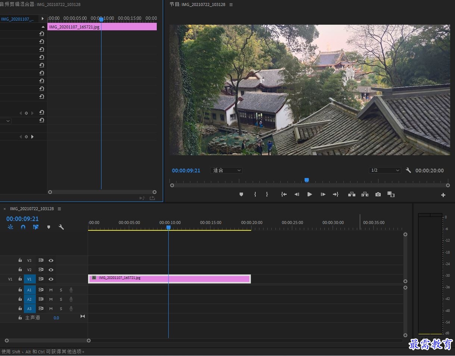The image size is (455, 356).
Task: Toggle the blue A1 track targeting button
Action: pyautogui.click(x=29, y=290)
